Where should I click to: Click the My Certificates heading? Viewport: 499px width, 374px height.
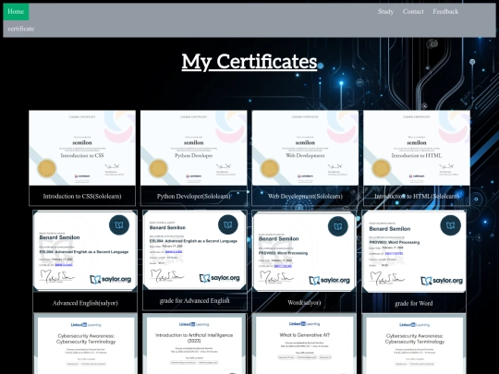pos(249,61)
